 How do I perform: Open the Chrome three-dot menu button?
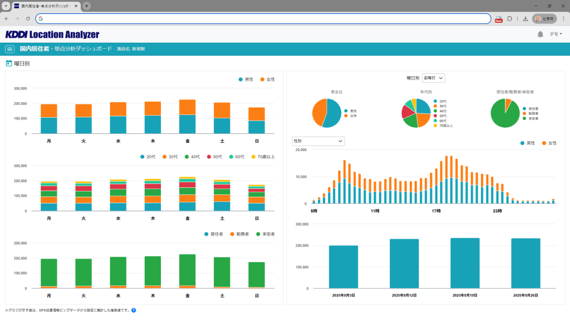(563, 18)
